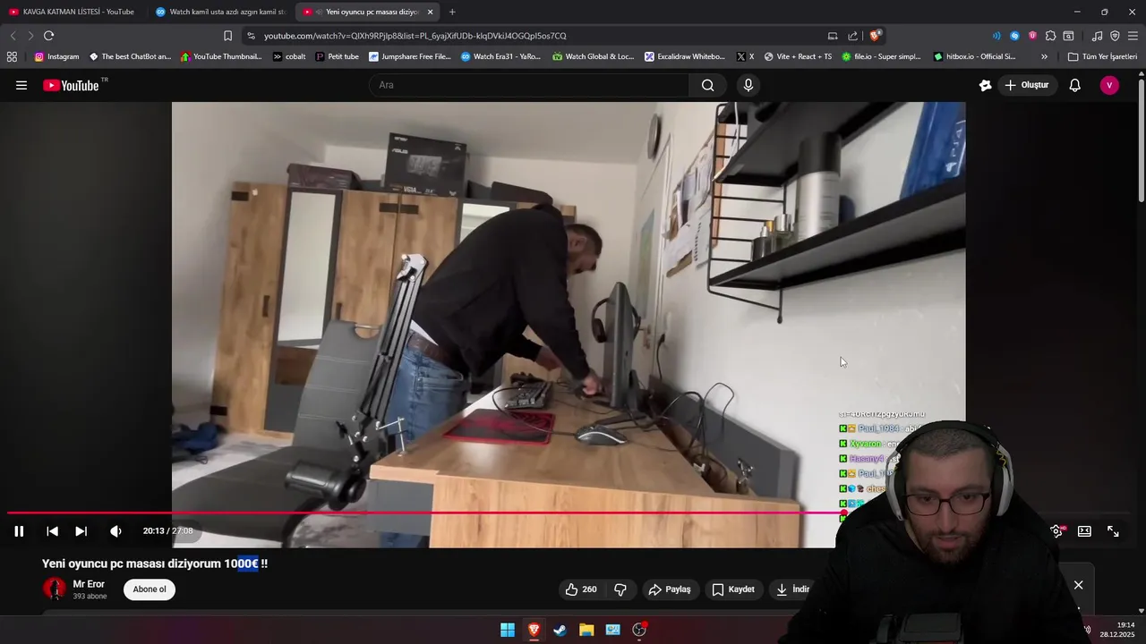The width and height of the screenshot is (1146, 644).
Task: Open the 'Oluştur' create menu
Action: pyautogui.click(x=1026, y=85)
